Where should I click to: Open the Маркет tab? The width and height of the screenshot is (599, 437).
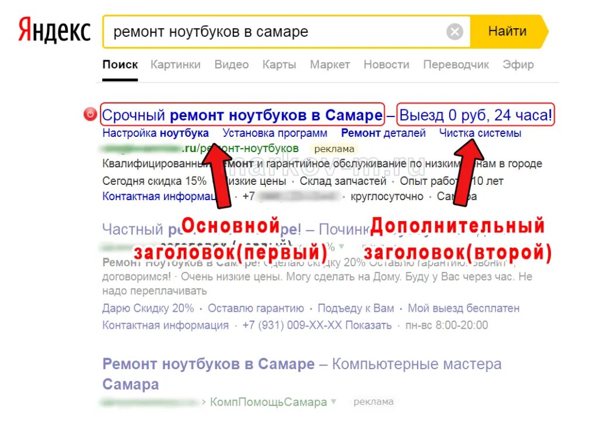[x=330, y=64]
